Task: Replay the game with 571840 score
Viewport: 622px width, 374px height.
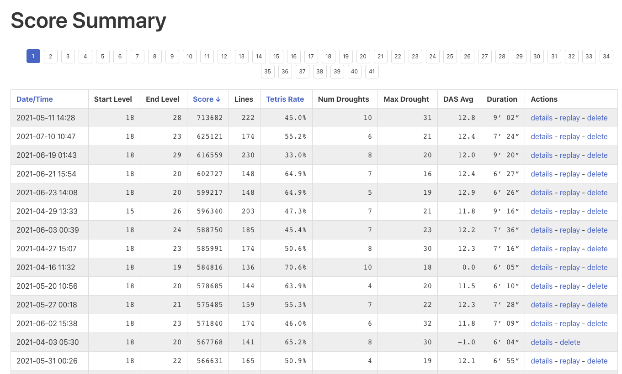Action: 569,323
